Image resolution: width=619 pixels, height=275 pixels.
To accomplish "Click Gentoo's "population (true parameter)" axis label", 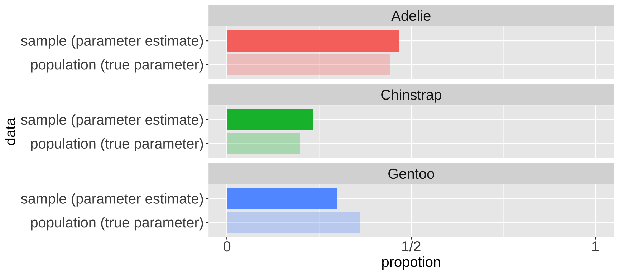I will (x=117, y=223).
